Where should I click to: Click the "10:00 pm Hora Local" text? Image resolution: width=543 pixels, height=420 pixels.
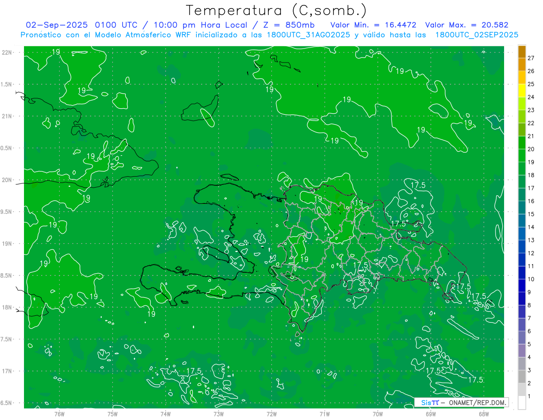click(x=200, y=25)
